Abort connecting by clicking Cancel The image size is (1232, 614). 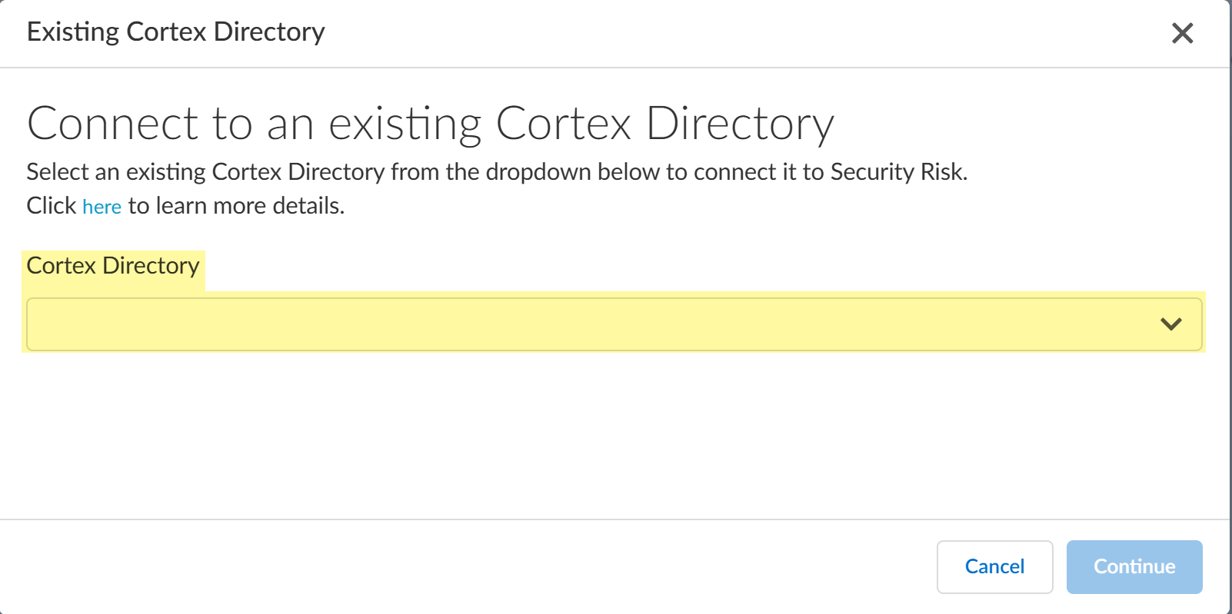[994, 566]
